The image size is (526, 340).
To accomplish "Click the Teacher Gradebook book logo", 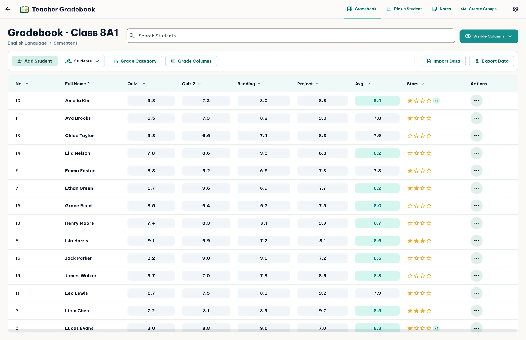I will click(24, 9).
